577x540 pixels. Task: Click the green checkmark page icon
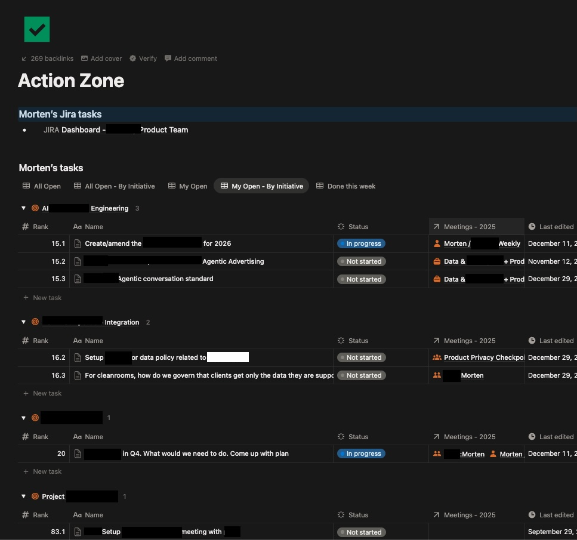37,29
